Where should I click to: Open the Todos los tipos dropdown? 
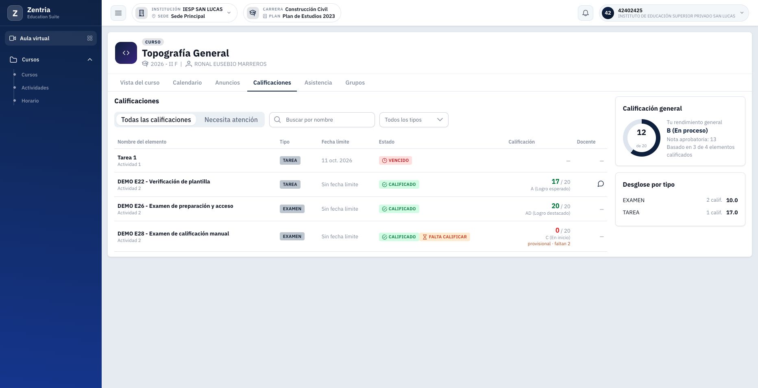[414, 120]
